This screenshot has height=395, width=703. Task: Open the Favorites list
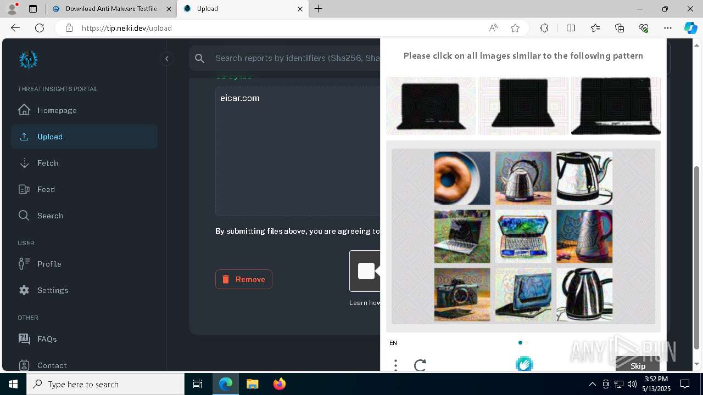click(x=595, y=28)
